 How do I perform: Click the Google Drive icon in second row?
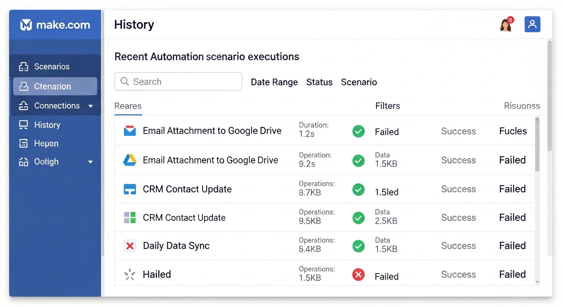tap(130, 160)
